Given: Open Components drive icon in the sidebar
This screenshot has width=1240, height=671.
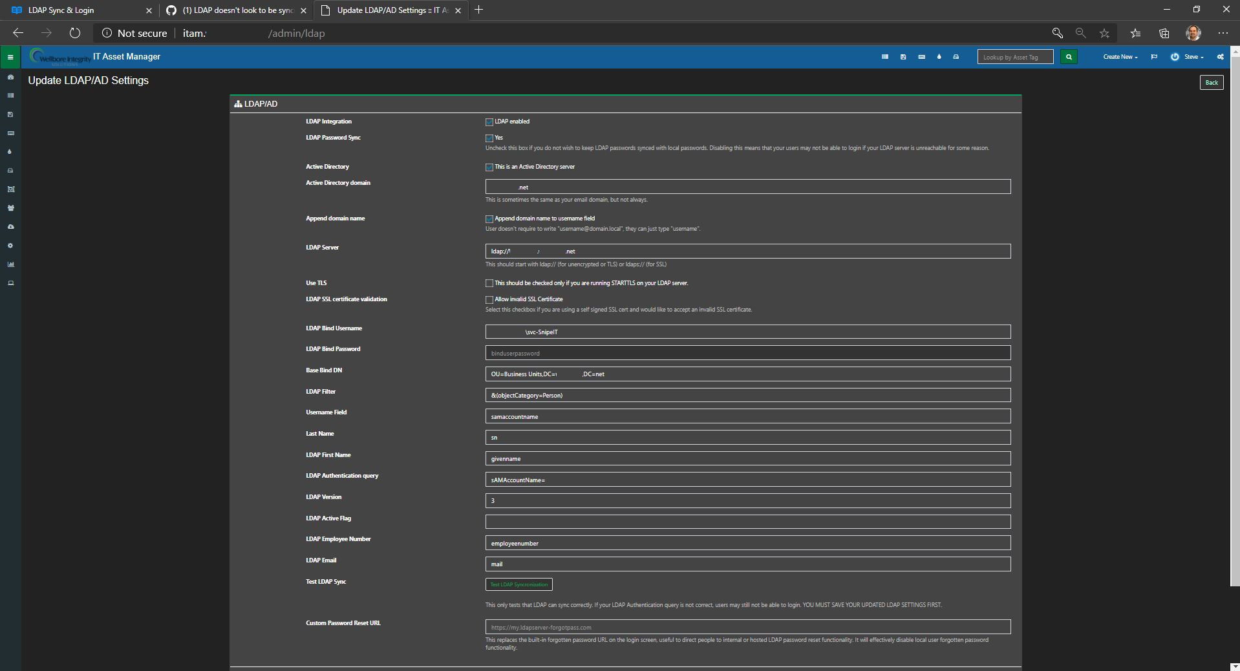Looking at the screenshot, I should (10, 171).
